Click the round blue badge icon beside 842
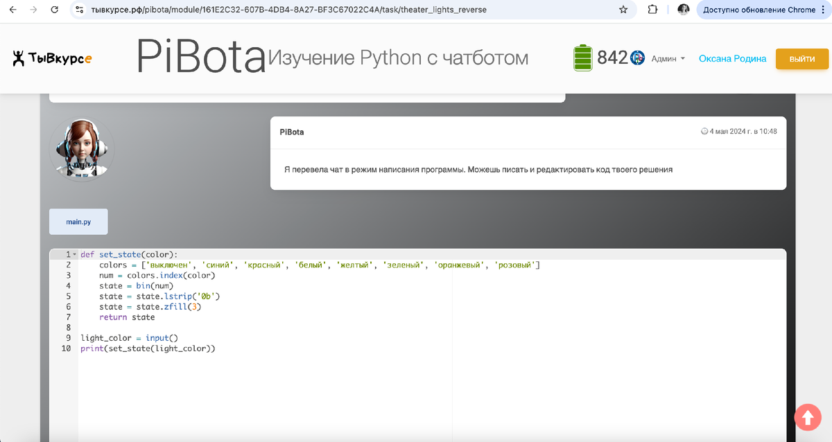Image resolution: width=832 pixels, height=442 pixels. [637, 58]
